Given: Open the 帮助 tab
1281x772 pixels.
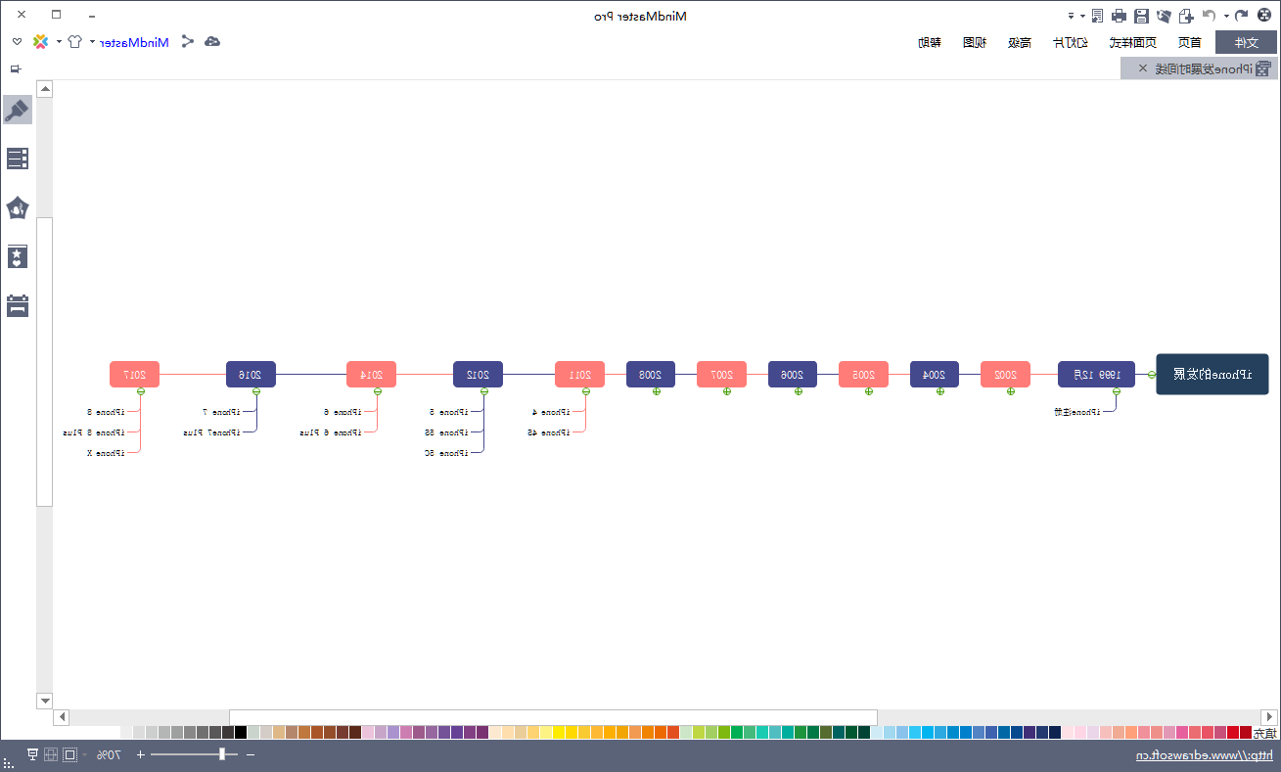Looking at the screenshot, I should (930, 42).
